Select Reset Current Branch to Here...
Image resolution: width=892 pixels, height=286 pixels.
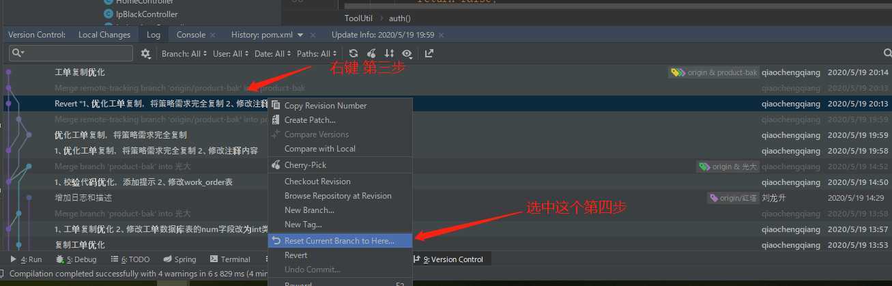point(339,240)
